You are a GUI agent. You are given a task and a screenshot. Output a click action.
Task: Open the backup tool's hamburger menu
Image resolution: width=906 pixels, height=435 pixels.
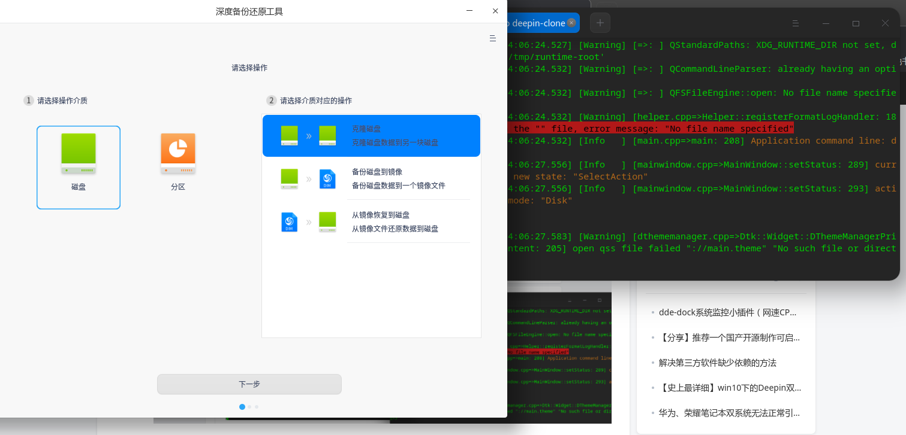[x=493, y=38]
